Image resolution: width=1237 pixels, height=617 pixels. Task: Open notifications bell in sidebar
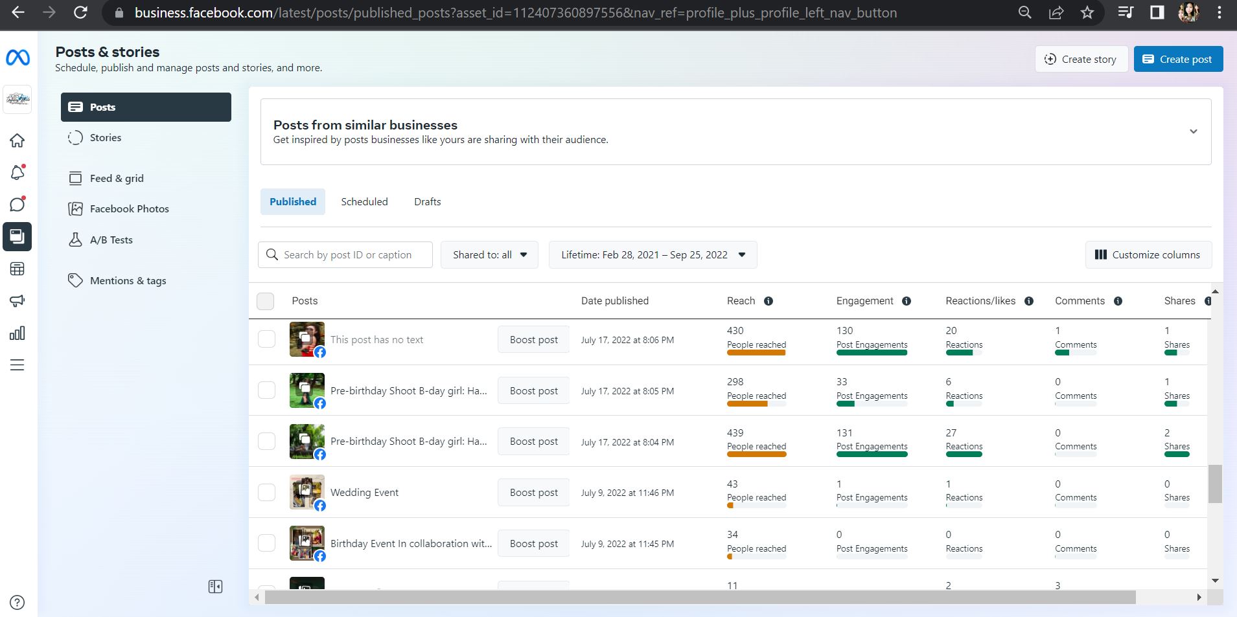[x=17, y=172]
